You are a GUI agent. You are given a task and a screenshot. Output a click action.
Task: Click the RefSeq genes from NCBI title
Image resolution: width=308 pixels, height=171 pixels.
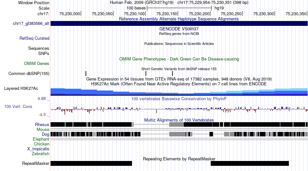179,34
